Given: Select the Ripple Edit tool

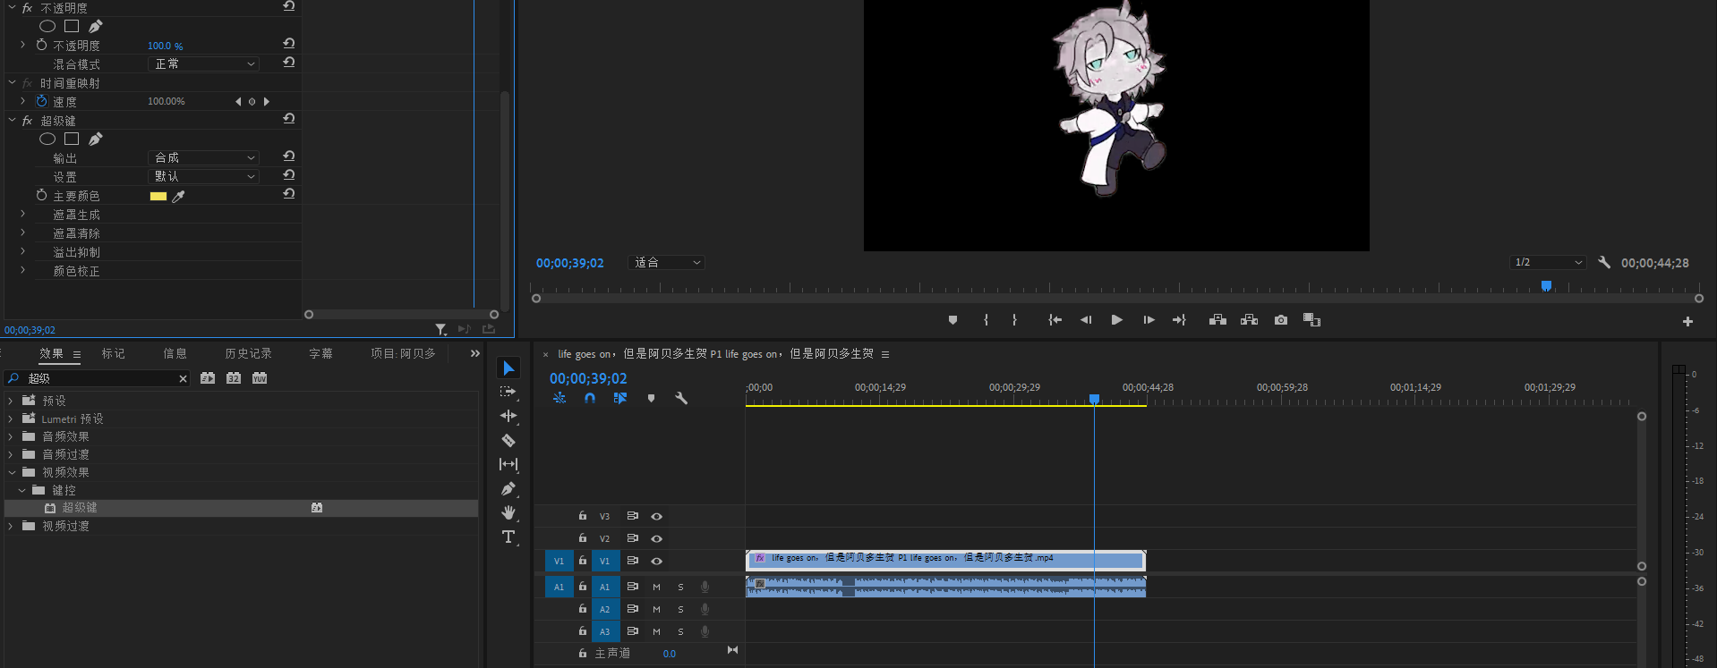Looking at the screenshot, I should coord(508,416).
